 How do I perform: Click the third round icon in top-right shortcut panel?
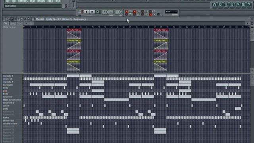(226, 4)
